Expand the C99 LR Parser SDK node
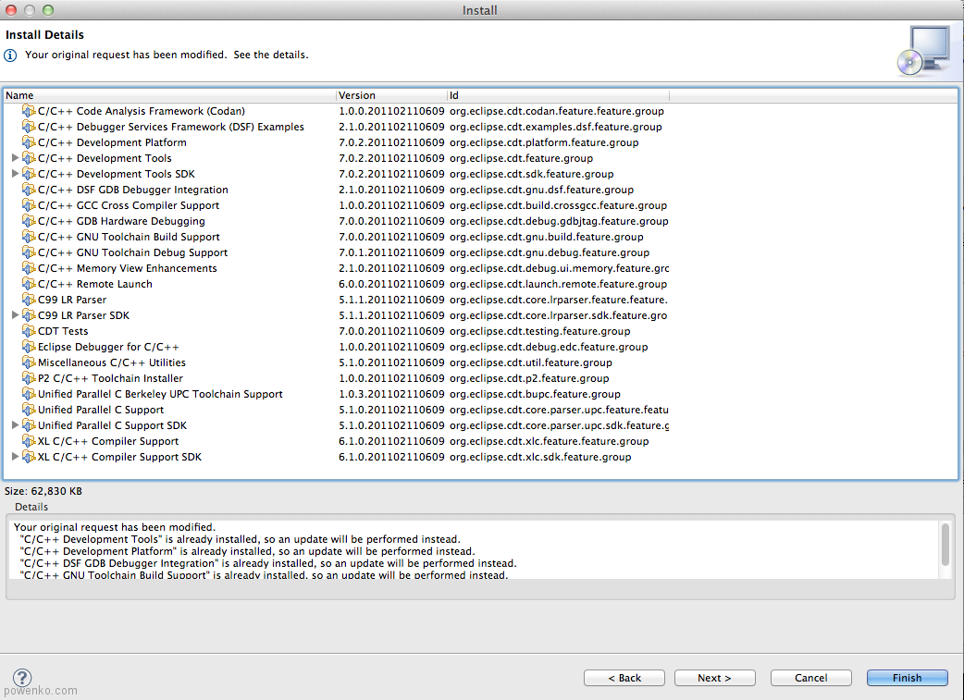This screenshot has width=964, height=700. [x=16, y=315]
